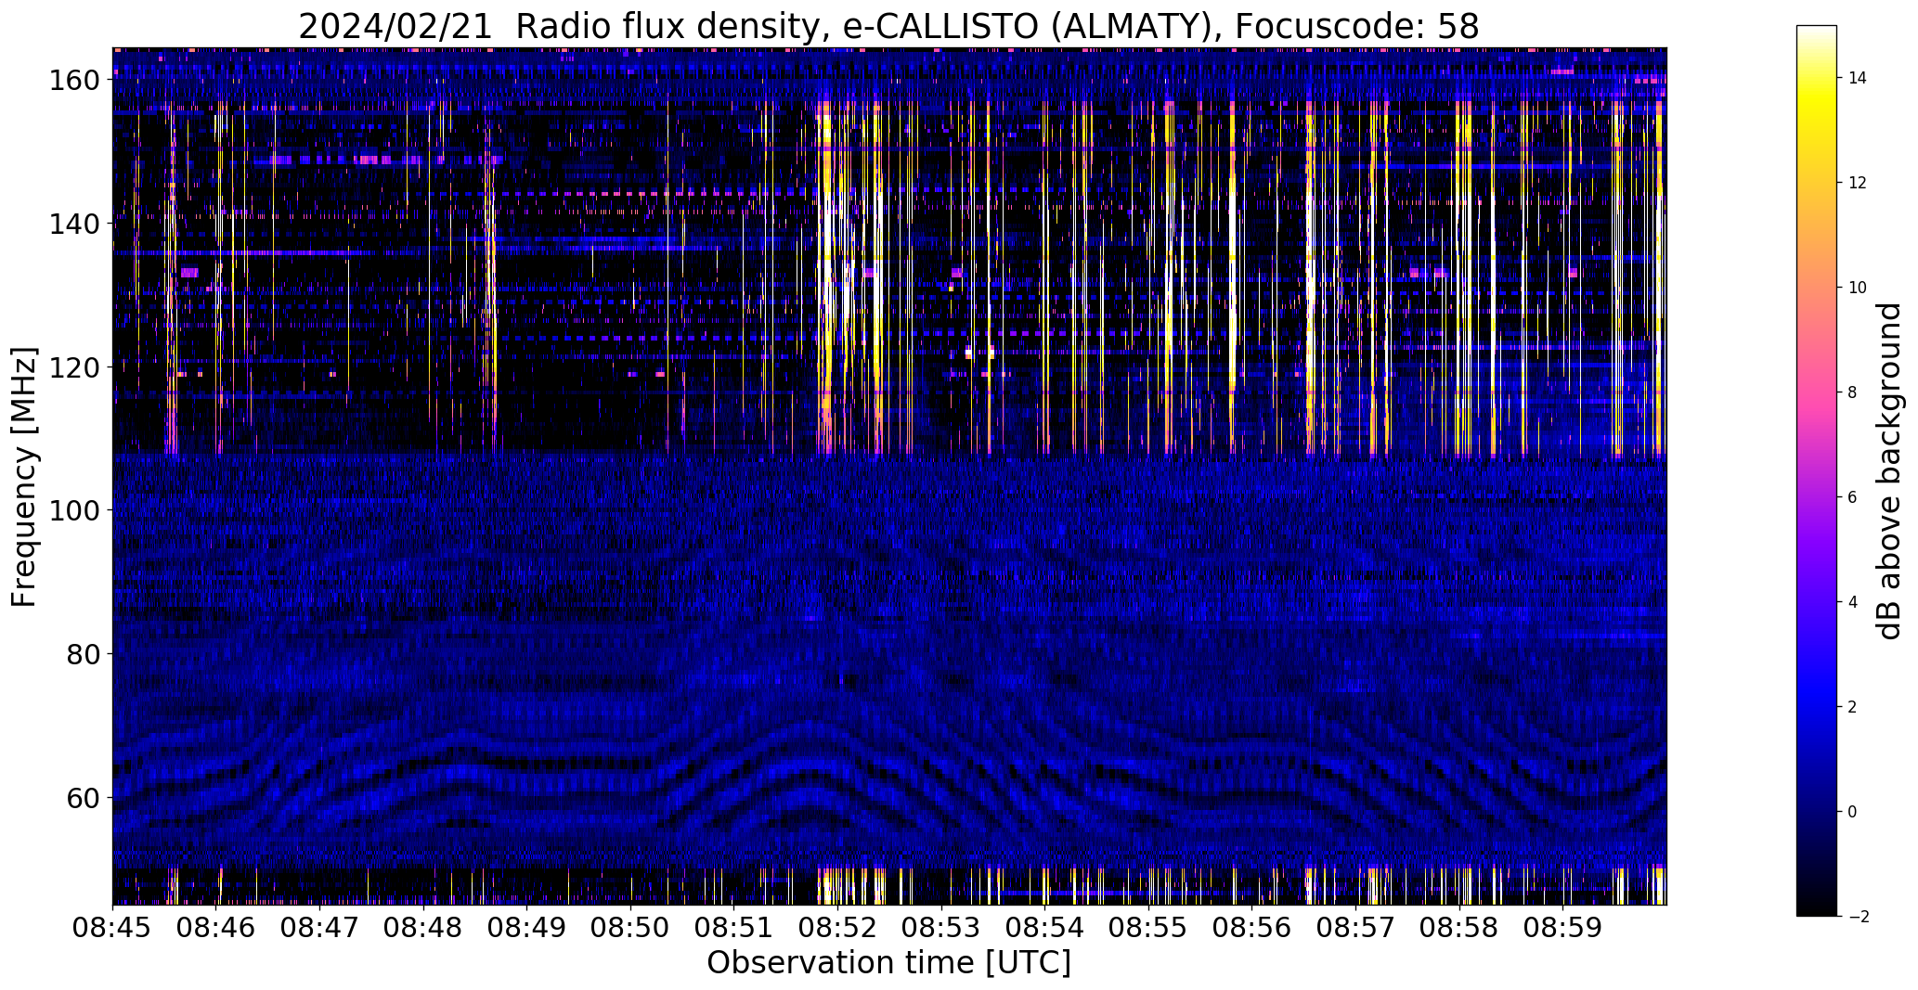Viewport: 1918px width, 990px height.
Task: Click the colorbar tick label 12
Action: coord(1858,184)
